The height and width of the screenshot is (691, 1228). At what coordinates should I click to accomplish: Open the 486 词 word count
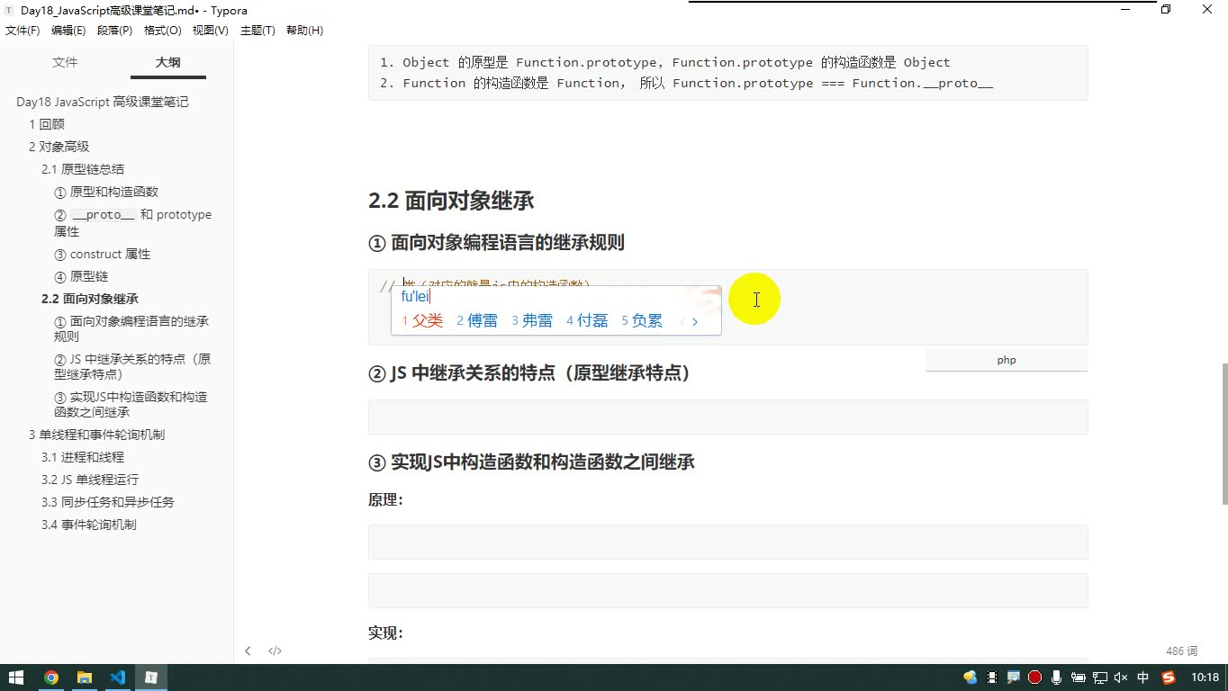1181,651
